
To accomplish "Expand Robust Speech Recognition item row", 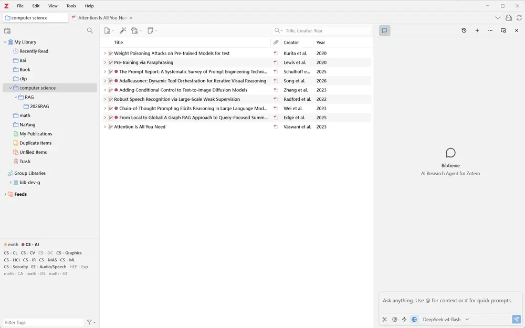I will [105, 99].
